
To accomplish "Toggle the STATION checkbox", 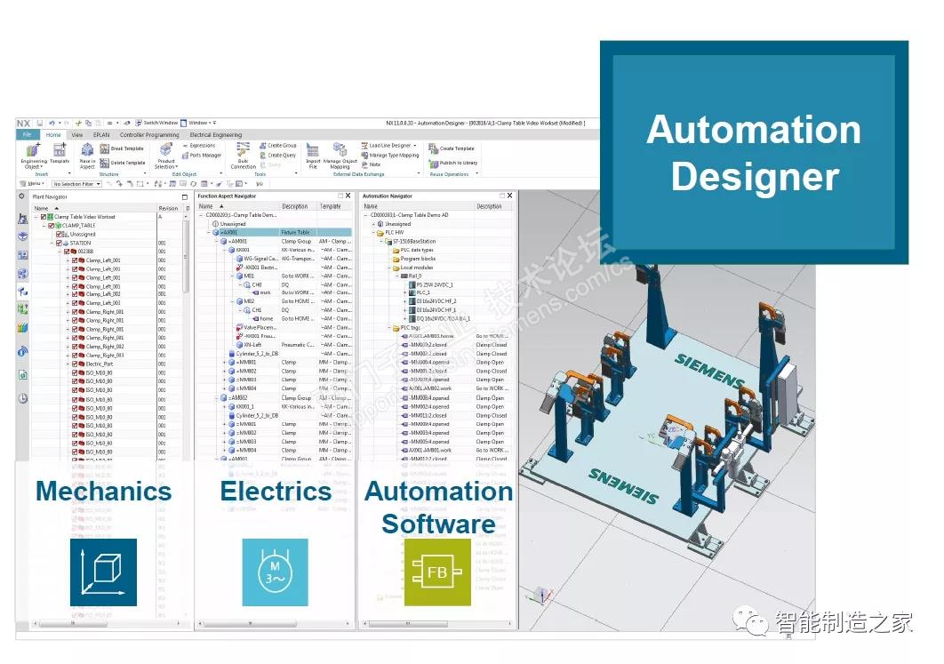I will [59, 244].
